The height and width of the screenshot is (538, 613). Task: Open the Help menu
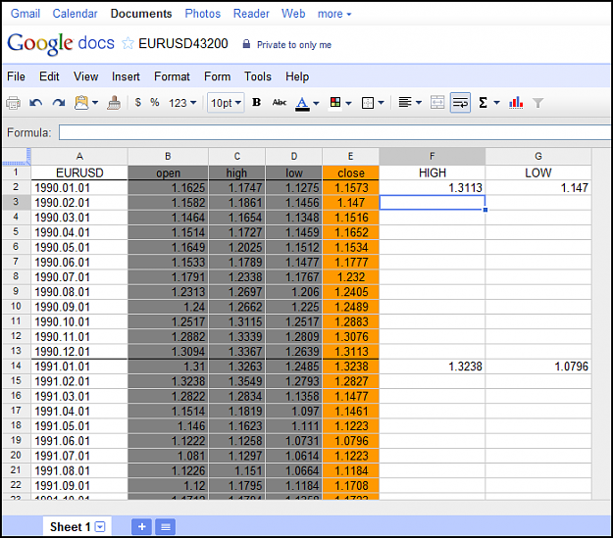[297, 76]
